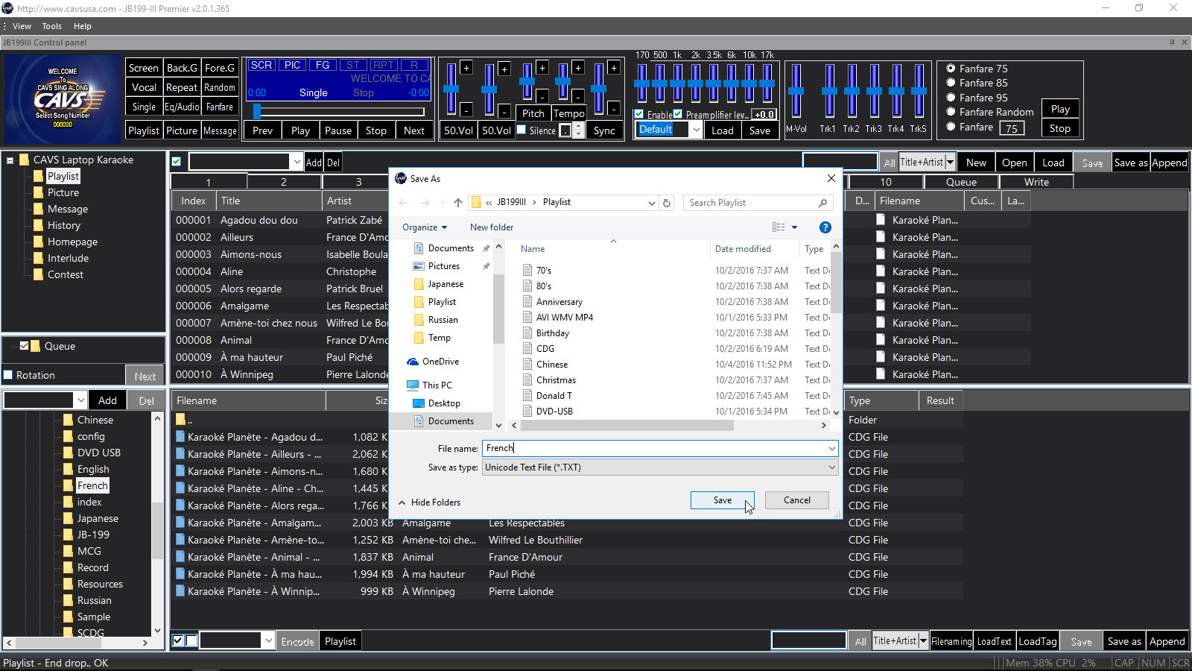Switch to the Queue tab
This screenshot has height=671, width=1192.
[x=961, y=182]
